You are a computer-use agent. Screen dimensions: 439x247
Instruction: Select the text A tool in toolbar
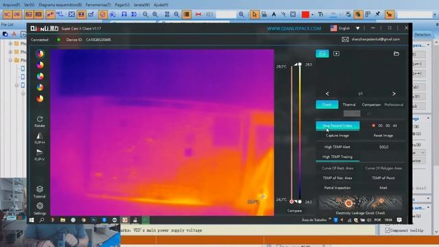click(274, 14)
